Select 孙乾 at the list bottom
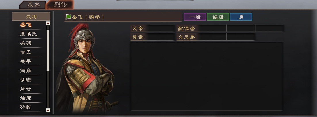This screenshot has height=117, width=317. [x=26, y=107]
